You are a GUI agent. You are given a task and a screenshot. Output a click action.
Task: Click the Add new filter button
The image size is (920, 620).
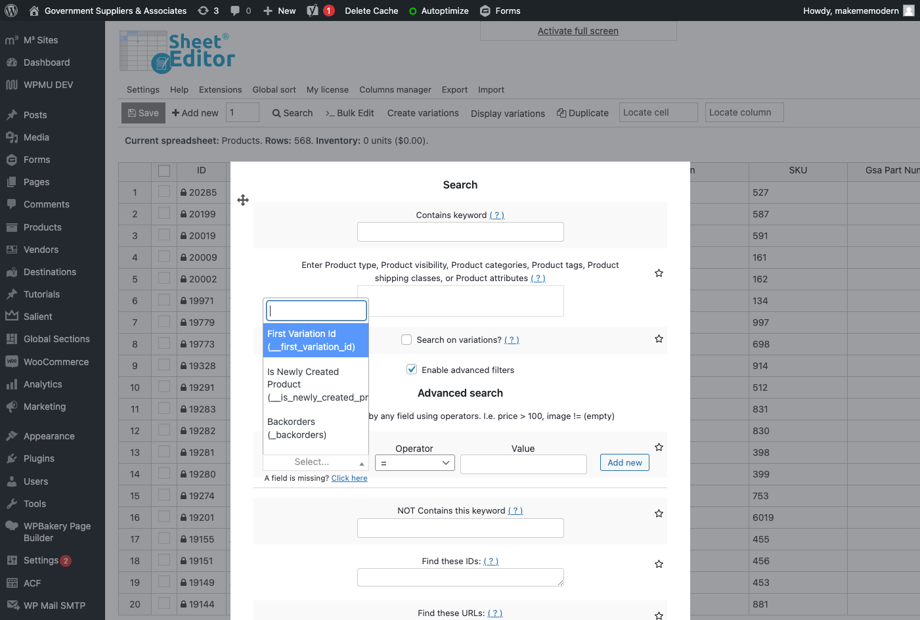point(624,462)
